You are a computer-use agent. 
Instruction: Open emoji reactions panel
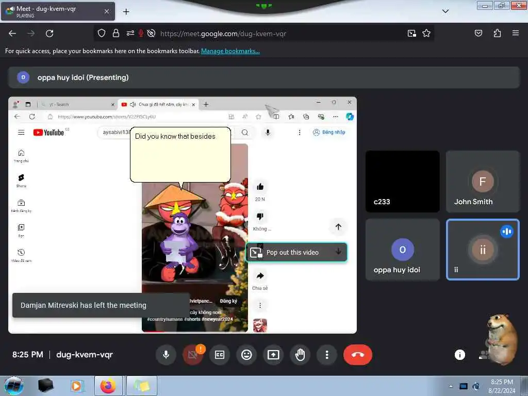click(x=246, y=355)
